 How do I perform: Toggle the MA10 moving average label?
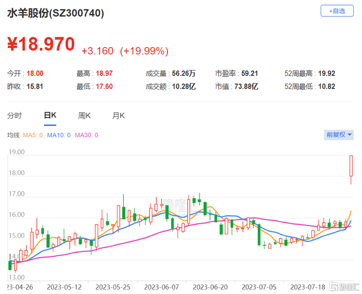(58, 135)
